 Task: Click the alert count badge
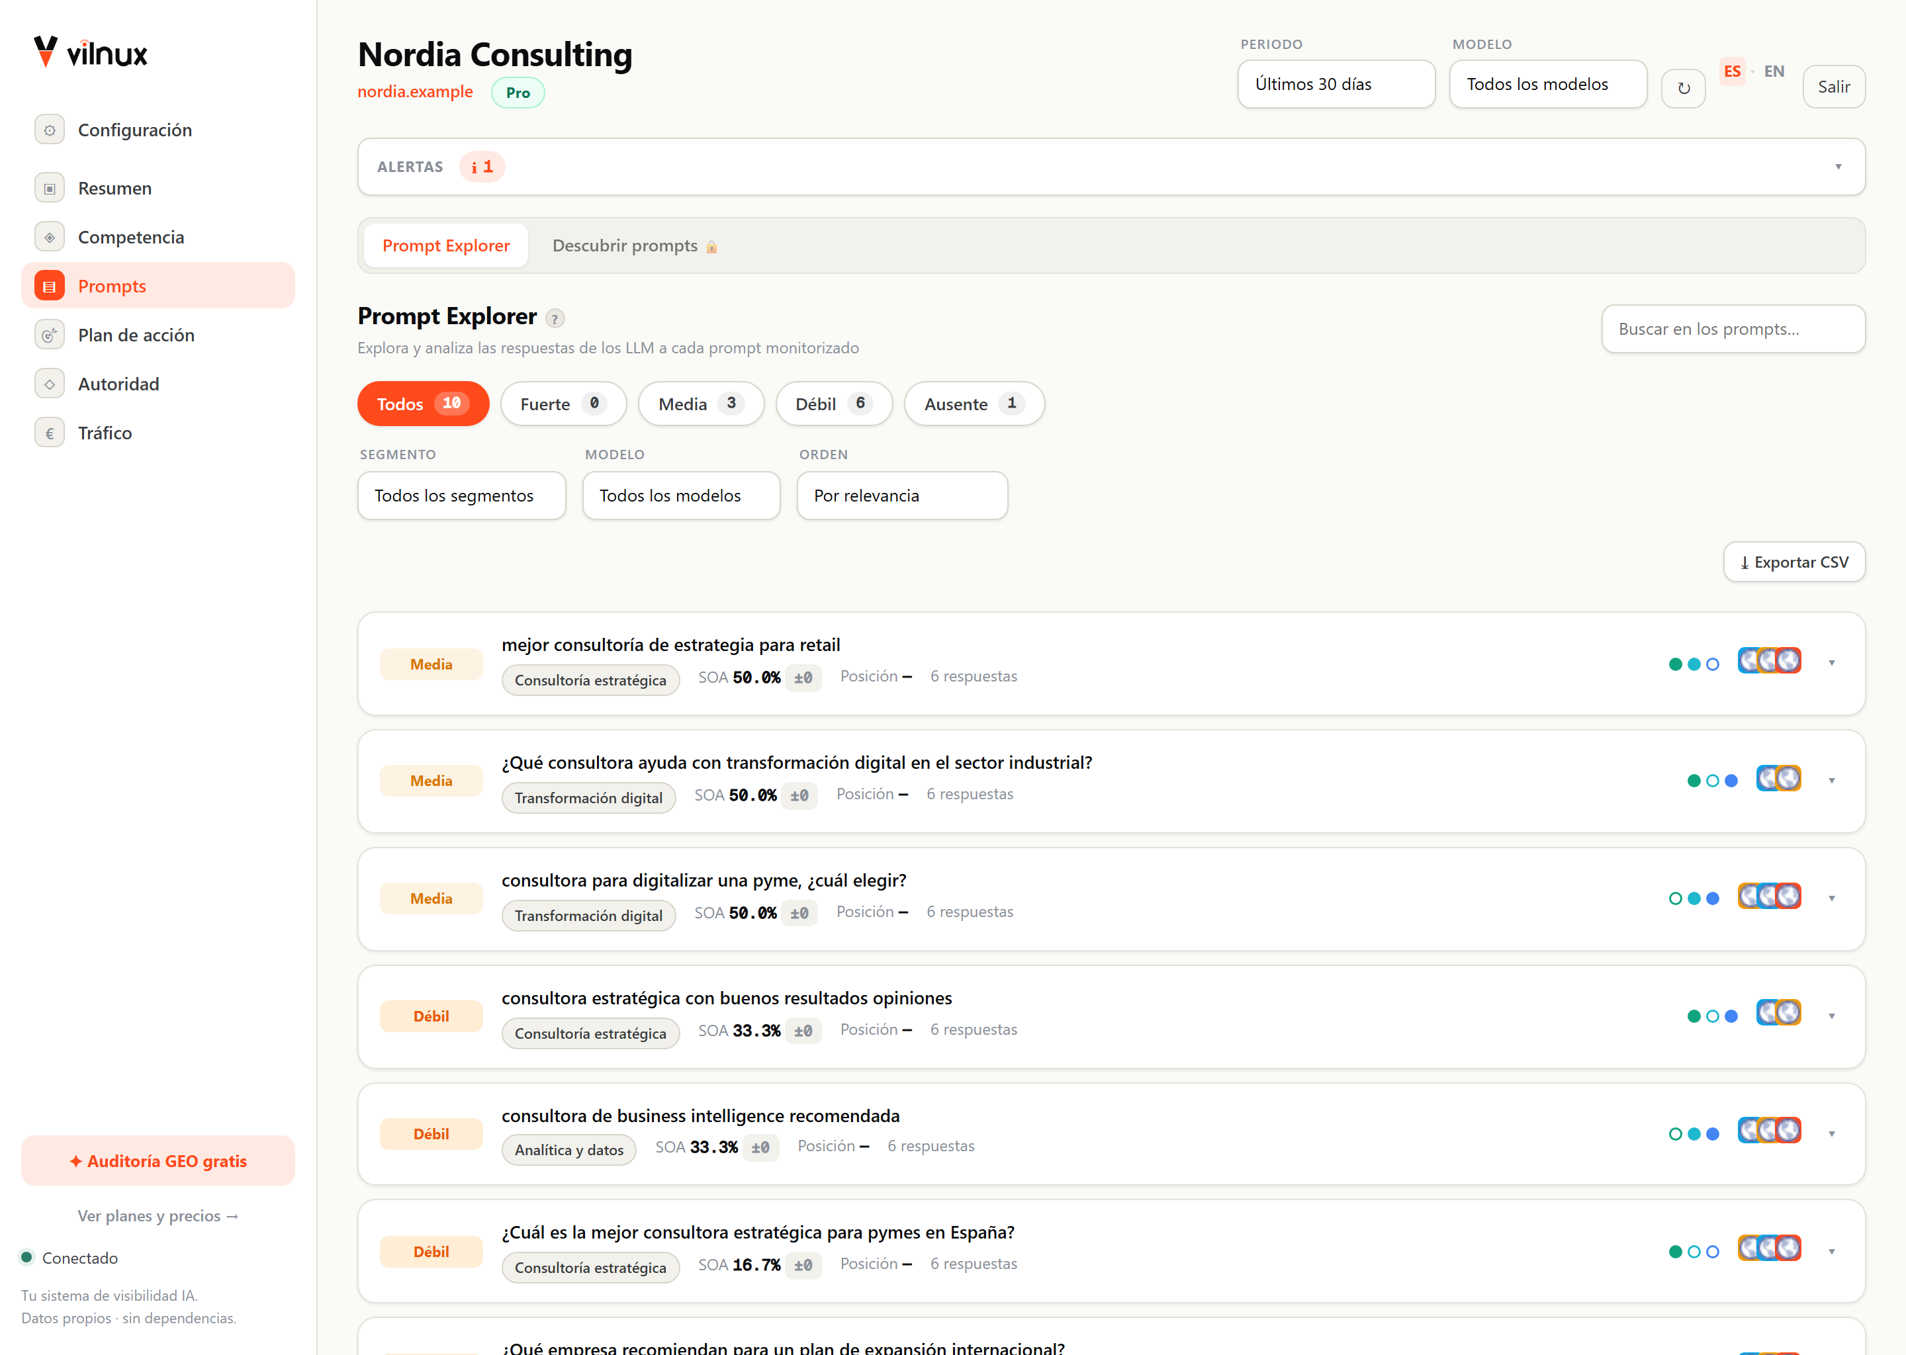[482, 167]
